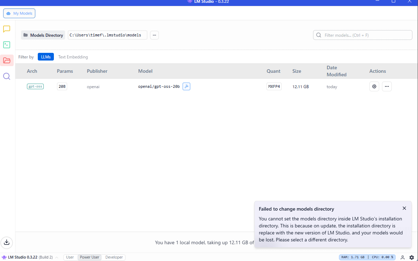418x261 pixels.
Task: Open app settings gear in status bar
Action: point(412,257)
